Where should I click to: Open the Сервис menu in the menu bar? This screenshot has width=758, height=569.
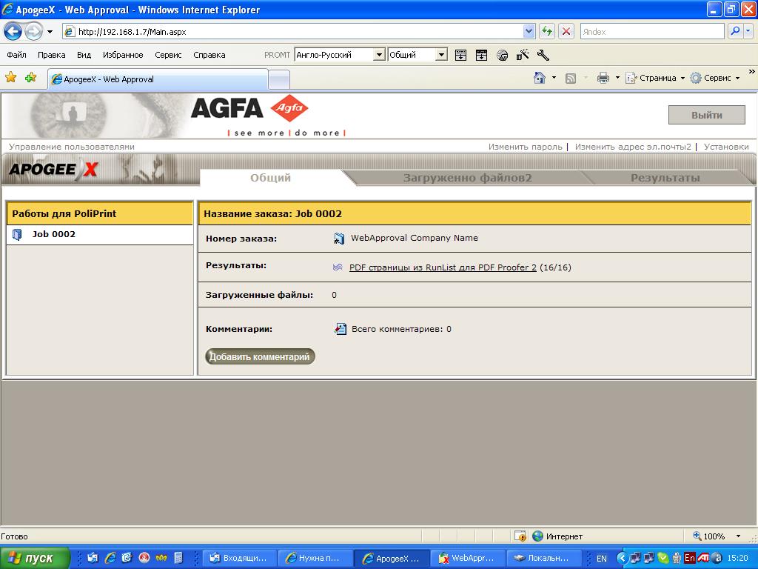point(168,55)
